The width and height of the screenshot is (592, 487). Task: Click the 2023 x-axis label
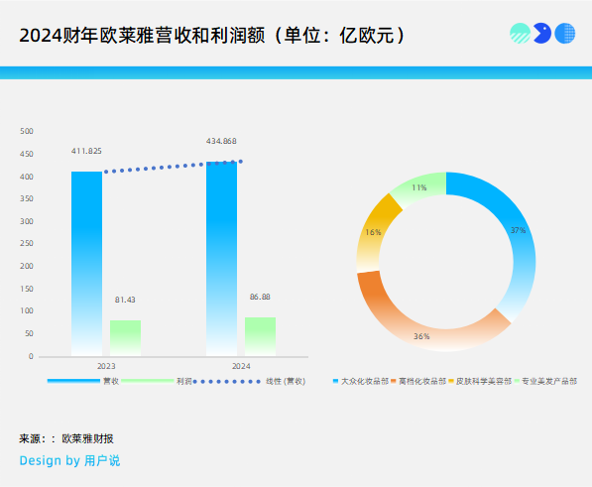106,366
